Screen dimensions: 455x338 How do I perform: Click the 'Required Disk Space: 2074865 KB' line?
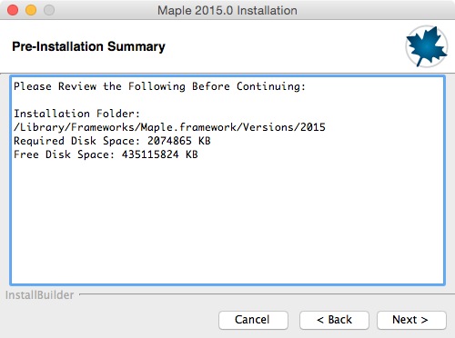coord(112,141)
